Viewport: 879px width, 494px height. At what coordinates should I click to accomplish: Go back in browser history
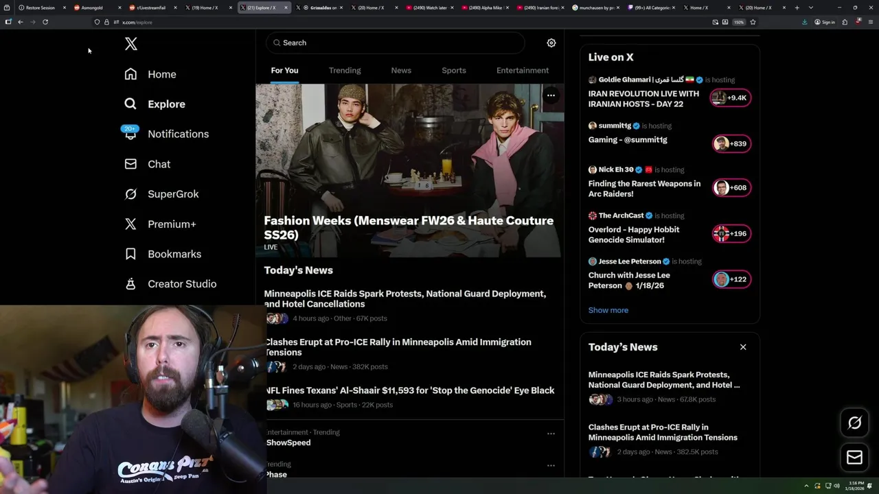click(x=21, y=22)
